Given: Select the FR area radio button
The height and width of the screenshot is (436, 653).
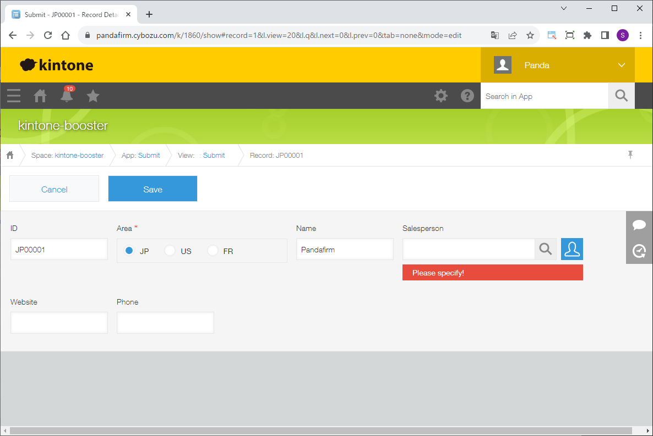Looking at the screenshot, I should [213, 251].
